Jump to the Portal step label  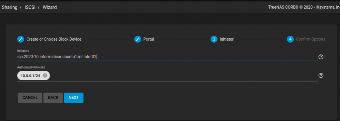click(148, 39)
